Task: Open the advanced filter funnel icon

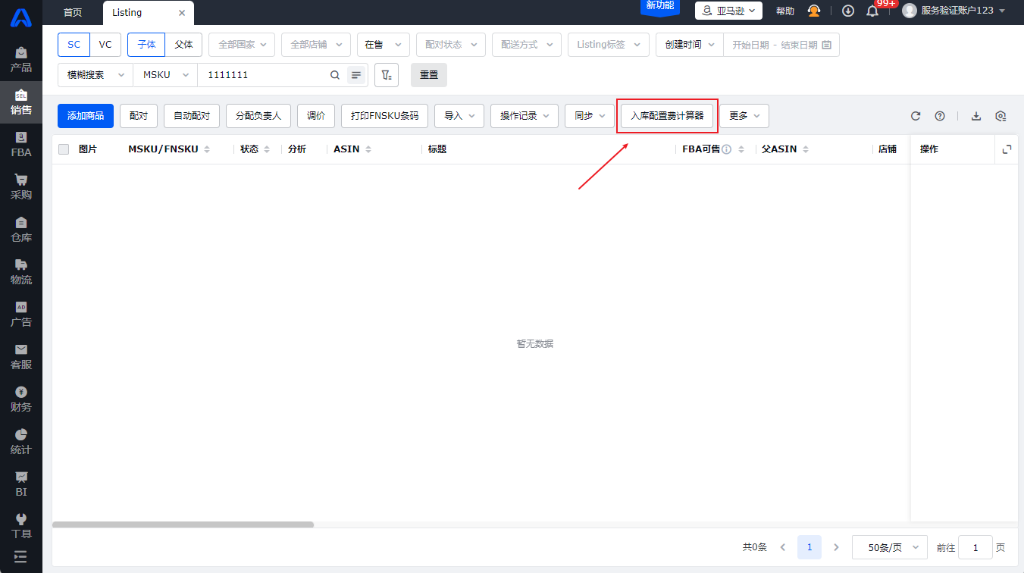Action: tap(387, 75)
